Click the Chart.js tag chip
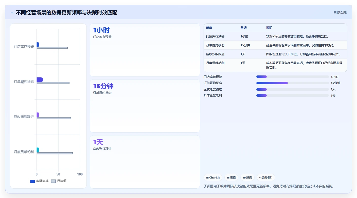357x198 pixels. [x=213, y=177]
